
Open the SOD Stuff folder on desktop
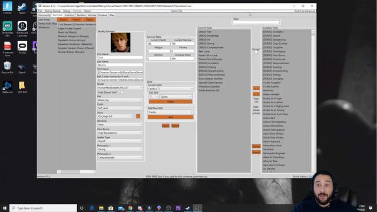(22, 87)
